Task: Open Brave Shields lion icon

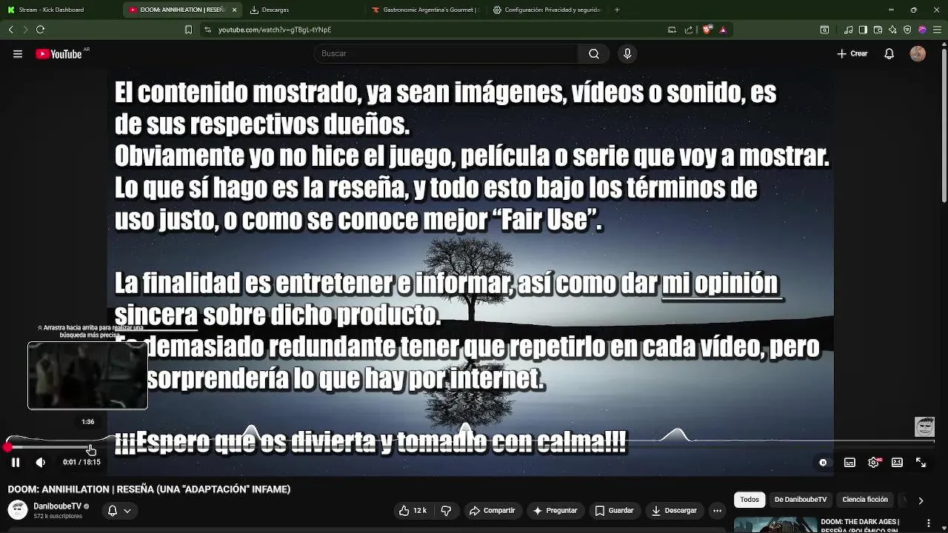Action: pos(707,30)
